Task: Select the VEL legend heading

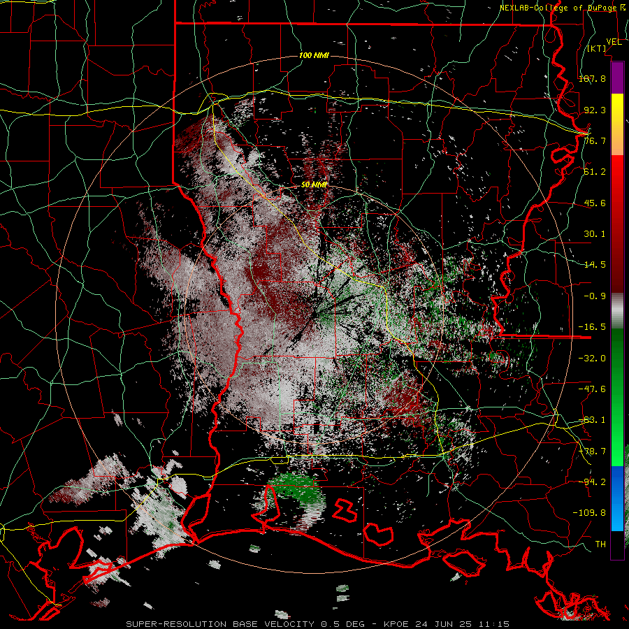Action: point(614,42)
